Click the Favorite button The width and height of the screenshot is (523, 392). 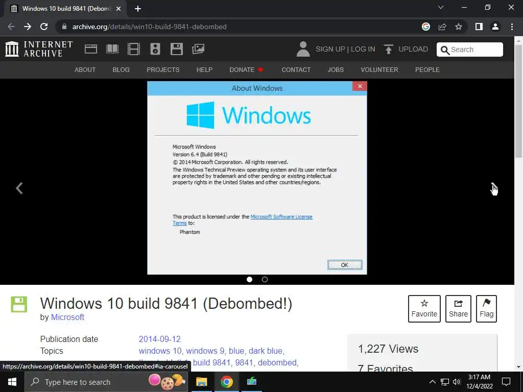pos(424,309)
